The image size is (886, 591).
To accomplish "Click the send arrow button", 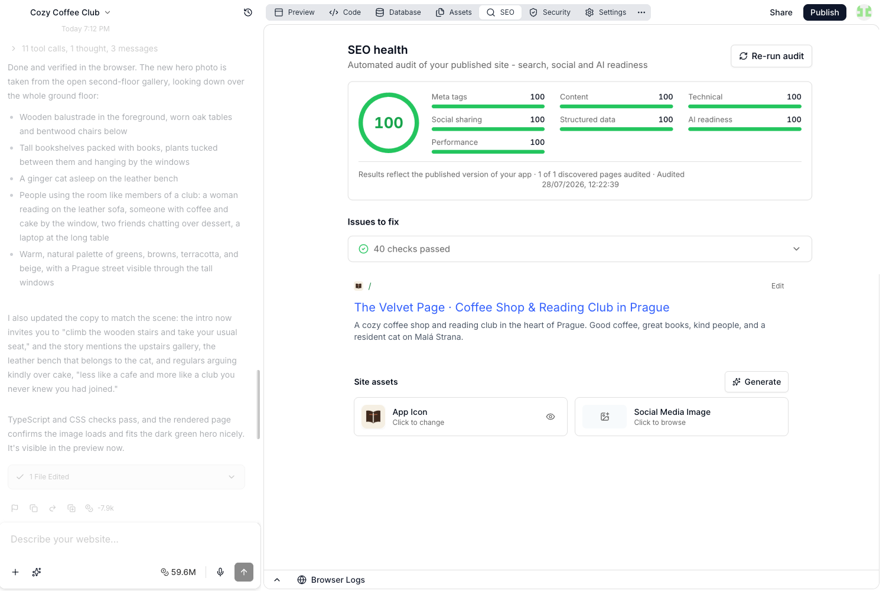I will point(244,572).
